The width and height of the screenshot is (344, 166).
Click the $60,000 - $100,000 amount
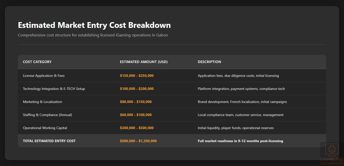(x=136, y=115)
